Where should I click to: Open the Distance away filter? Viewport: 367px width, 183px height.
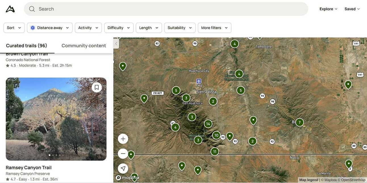tap(50, 28)
